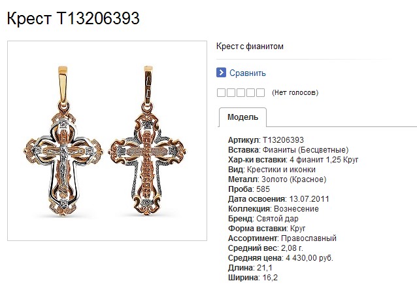This screenshot has height=298, width=417.
Task: Click the Золото (Красное) metal value
Action: pyautogui.click(x=294, y=179)
